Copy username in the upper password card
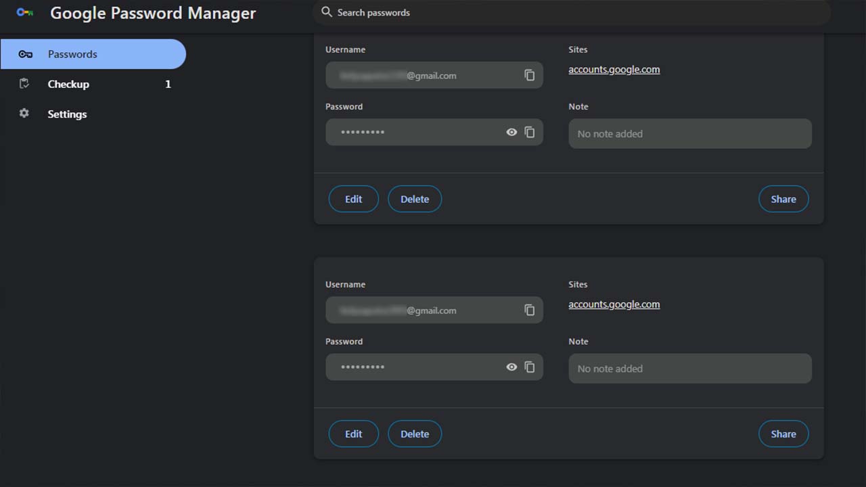This screenshot has width=866, height=487. 530,75
